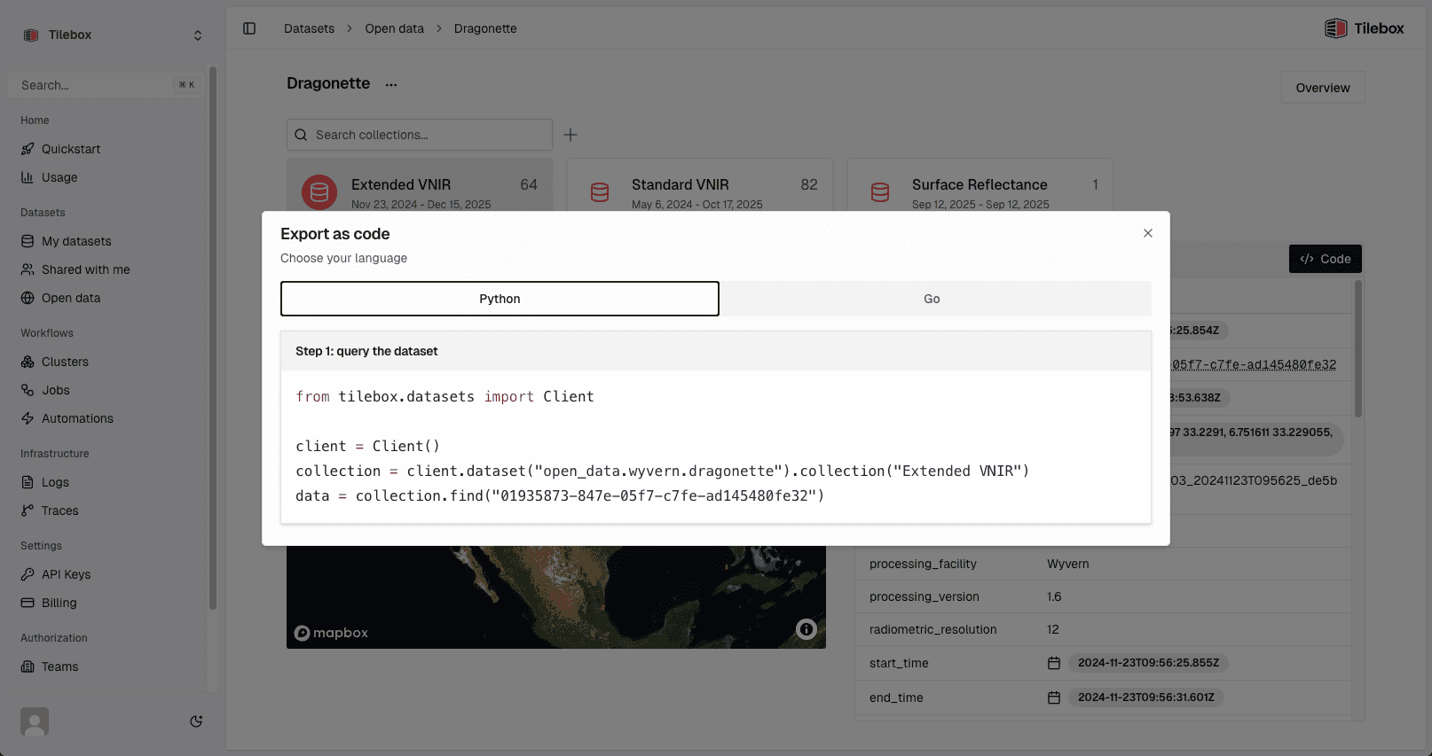Screen dimensions: 1432x756
Task: Open Jobs icon in Workflows
Action: coord(28,390)
